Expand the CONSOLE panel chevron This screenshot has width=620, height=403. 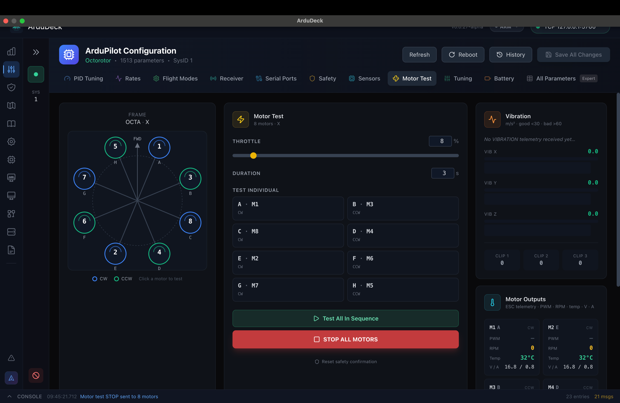coord(9,396)
